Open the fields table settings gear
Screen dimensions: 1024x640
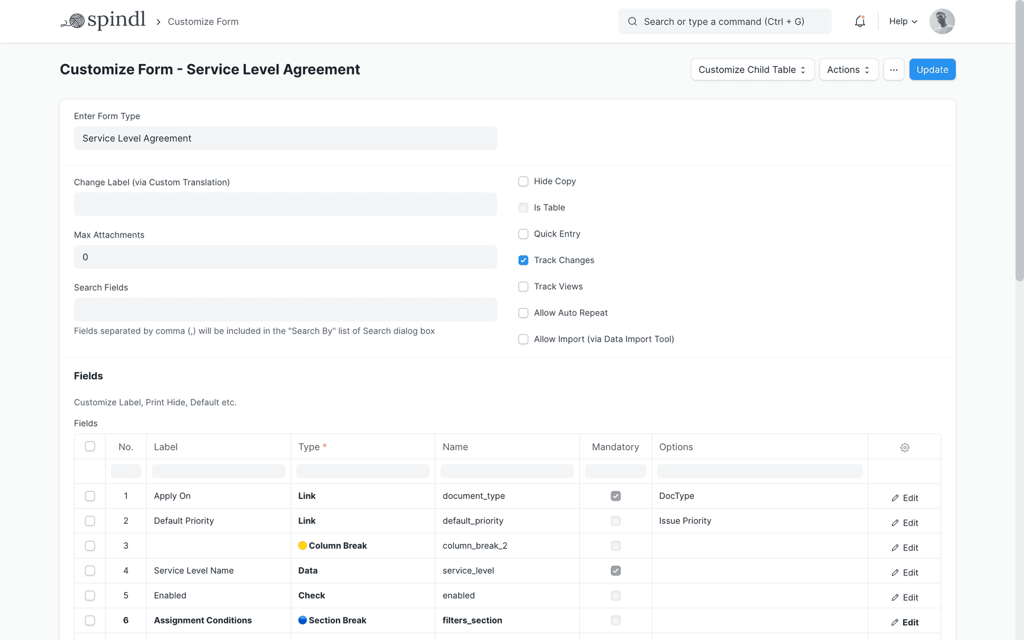click(904, 447)
